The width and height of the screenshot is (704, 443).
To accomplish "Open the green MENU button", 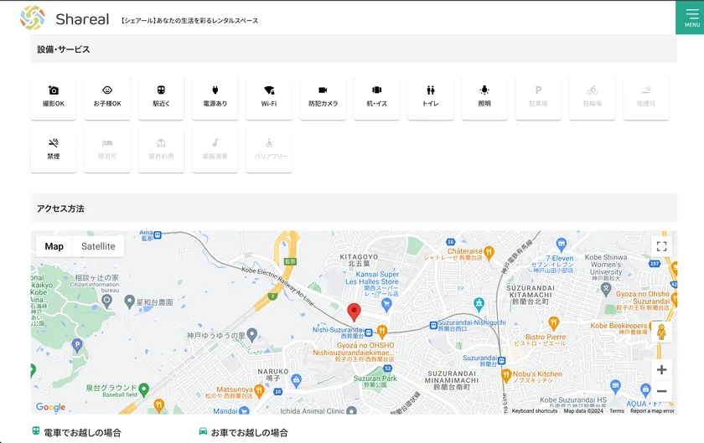I will point(690,18).
